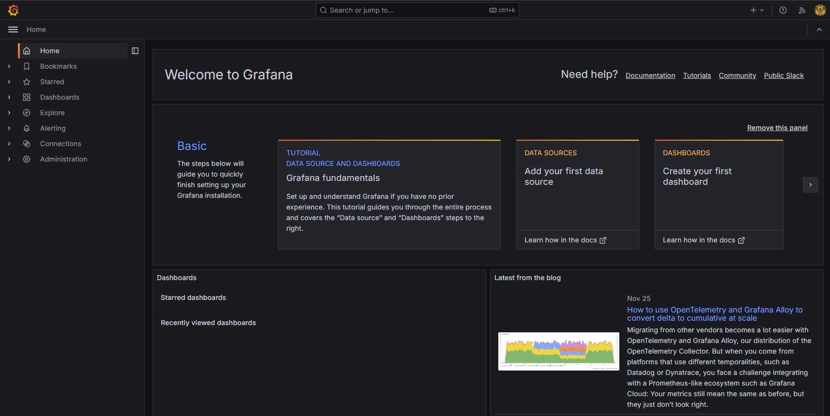Viewport: 830px width, 416px height.
Task: Click the Starred dashboards heading
Action: coord(193,297)
